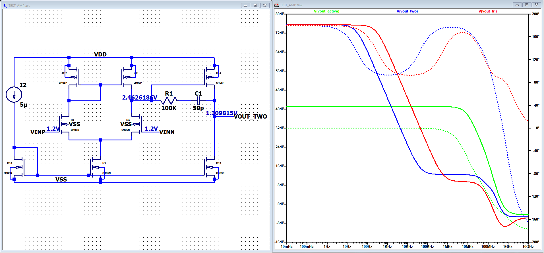The height and width of the screenshot is (253, 544).
Task: Click the 1.309815V node voltage label
Action: pos(222,113)
